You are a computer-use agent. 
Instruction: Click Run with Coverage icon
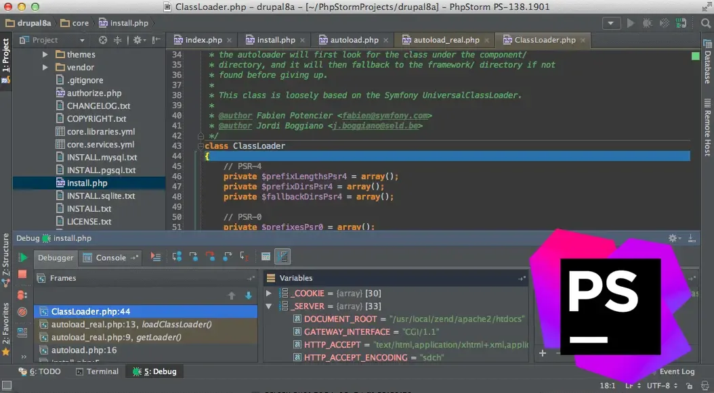point(665,23)
